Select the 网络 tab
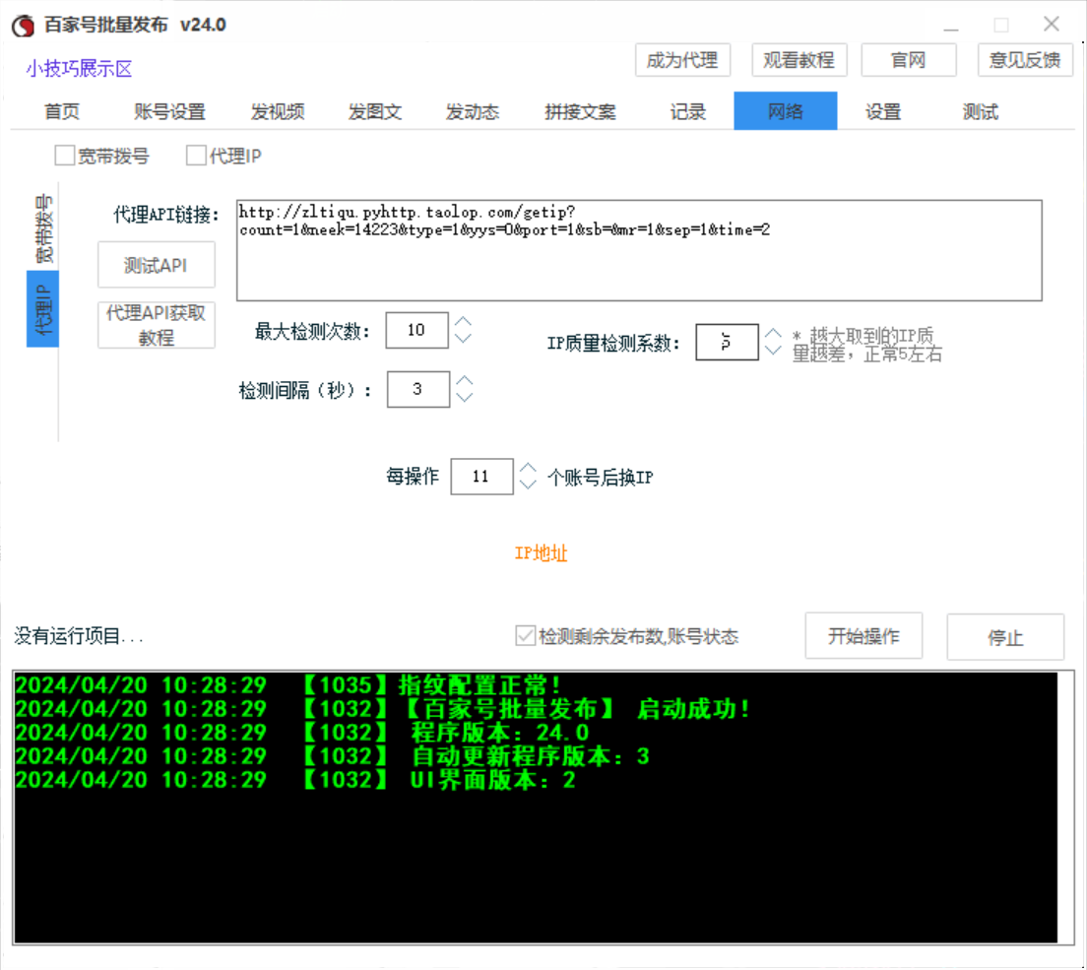1087x970 pixels. pos(786,111)
